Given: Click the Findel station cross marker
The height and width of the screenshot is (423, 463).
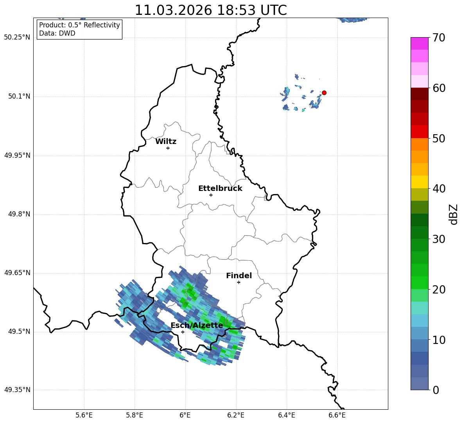Looking at the screenshot, I should point(239,283).
